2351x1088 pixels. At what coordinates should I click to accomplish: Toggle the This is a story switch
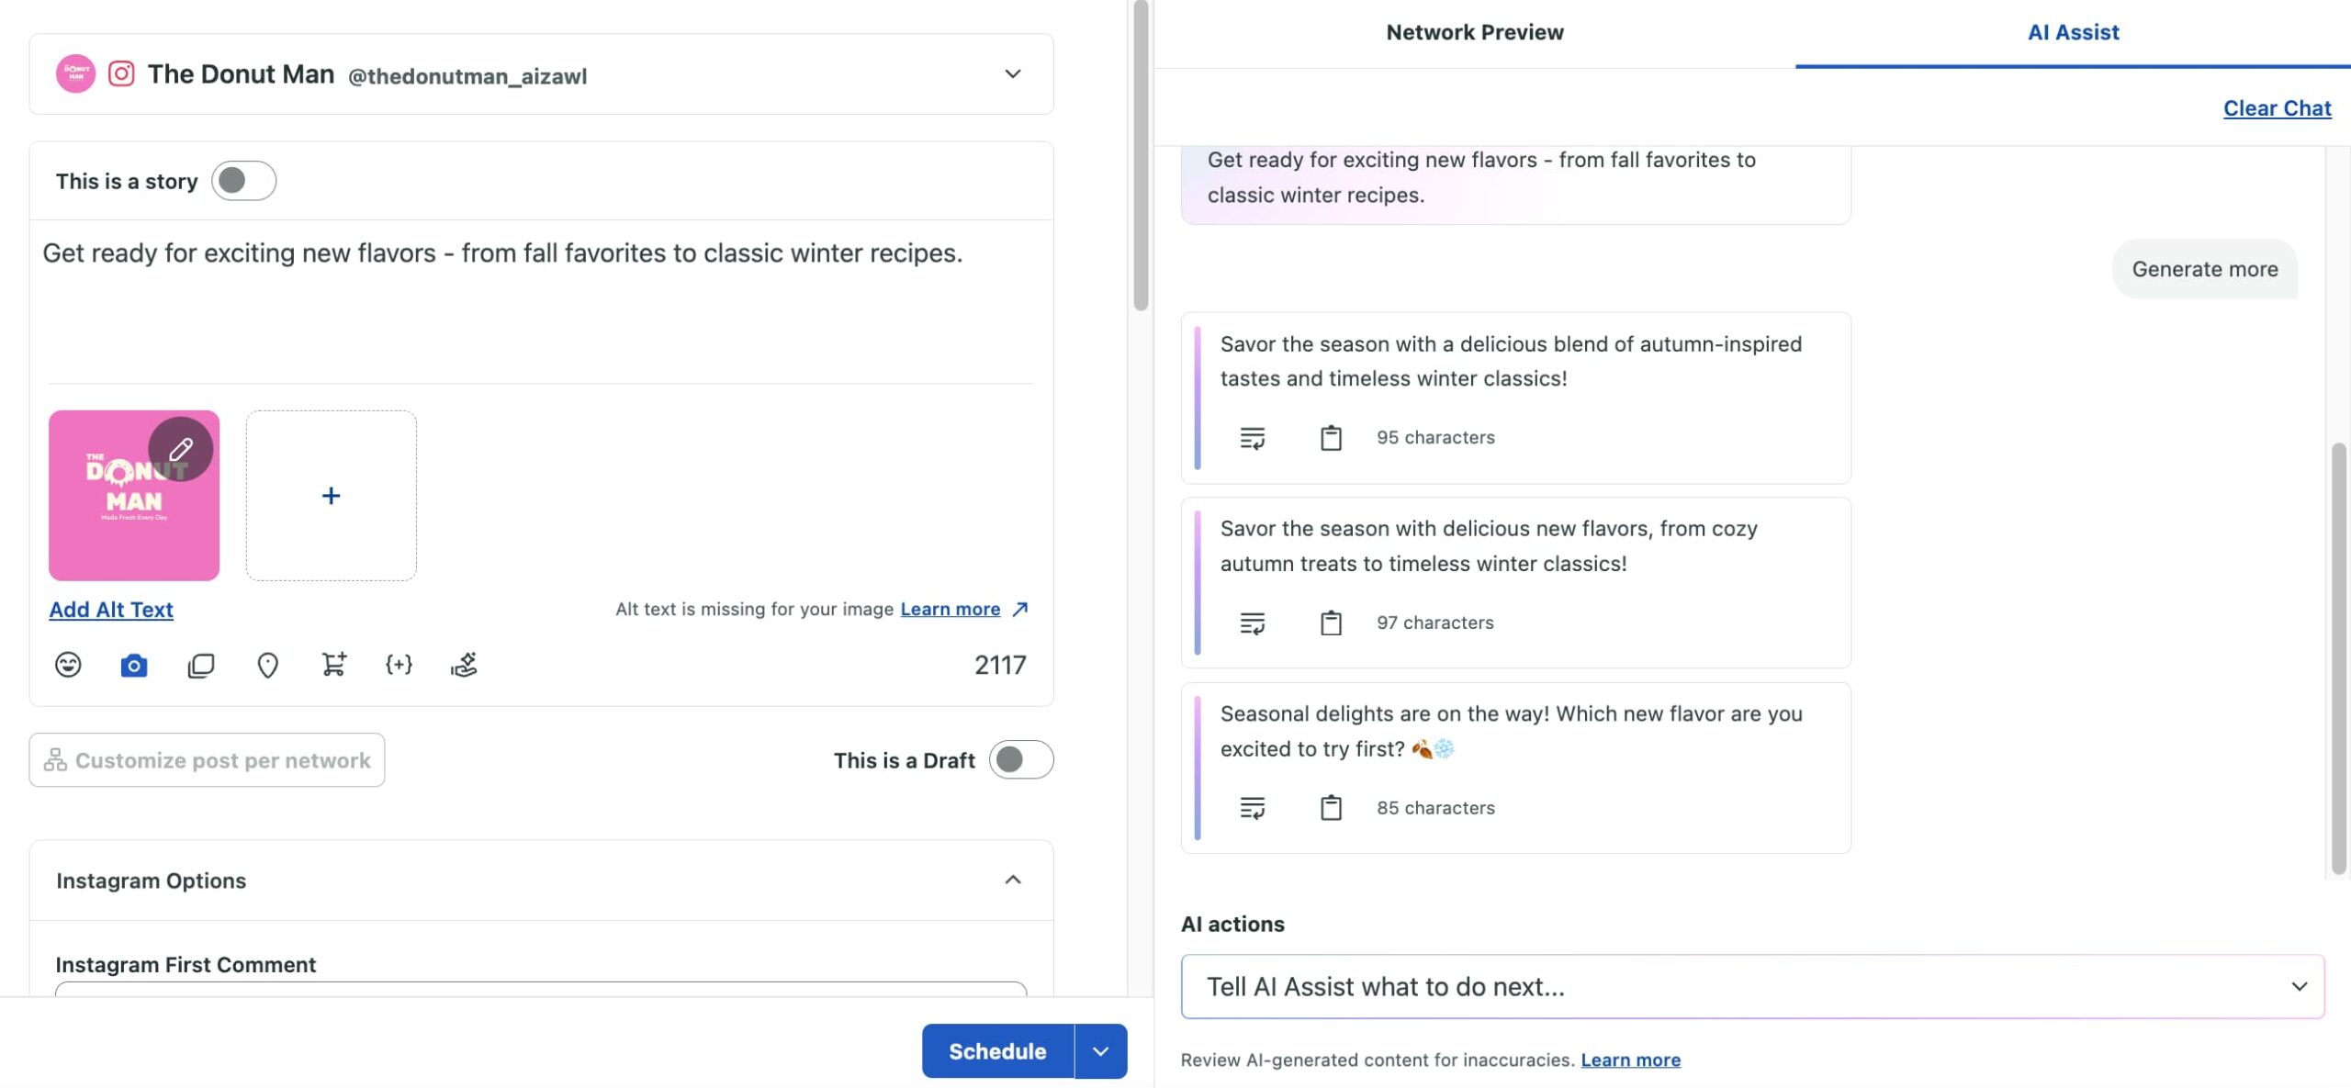pyautogui.click(x=243, y=181)
